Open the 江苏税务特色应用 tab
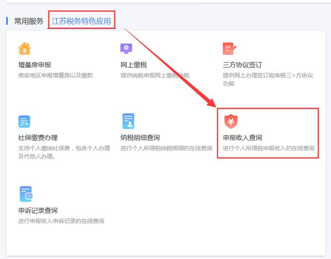This screenshot has width=331, height=259. (81, 21)
